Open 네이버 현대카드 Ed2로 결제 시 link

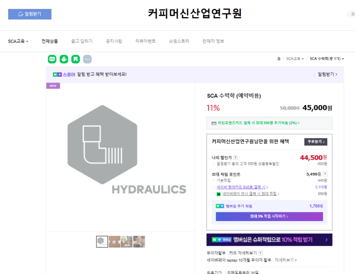point(242,187)
